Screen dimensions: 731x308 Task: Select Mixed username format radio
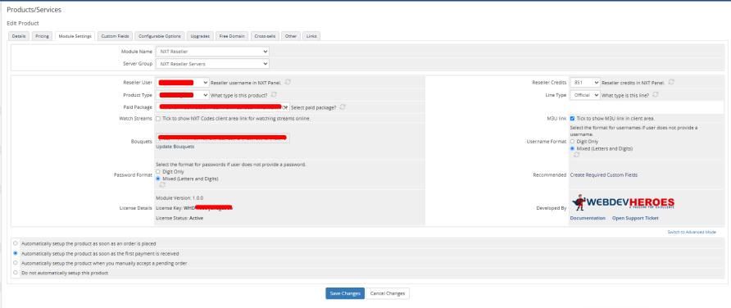(572, 148)
